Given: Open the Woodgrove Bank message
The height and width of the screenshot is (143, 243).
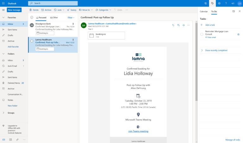Looking at the screenshot, I should [53, 29].
